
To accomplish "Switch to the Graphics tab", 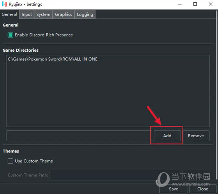I will click(x=63, y=14).
